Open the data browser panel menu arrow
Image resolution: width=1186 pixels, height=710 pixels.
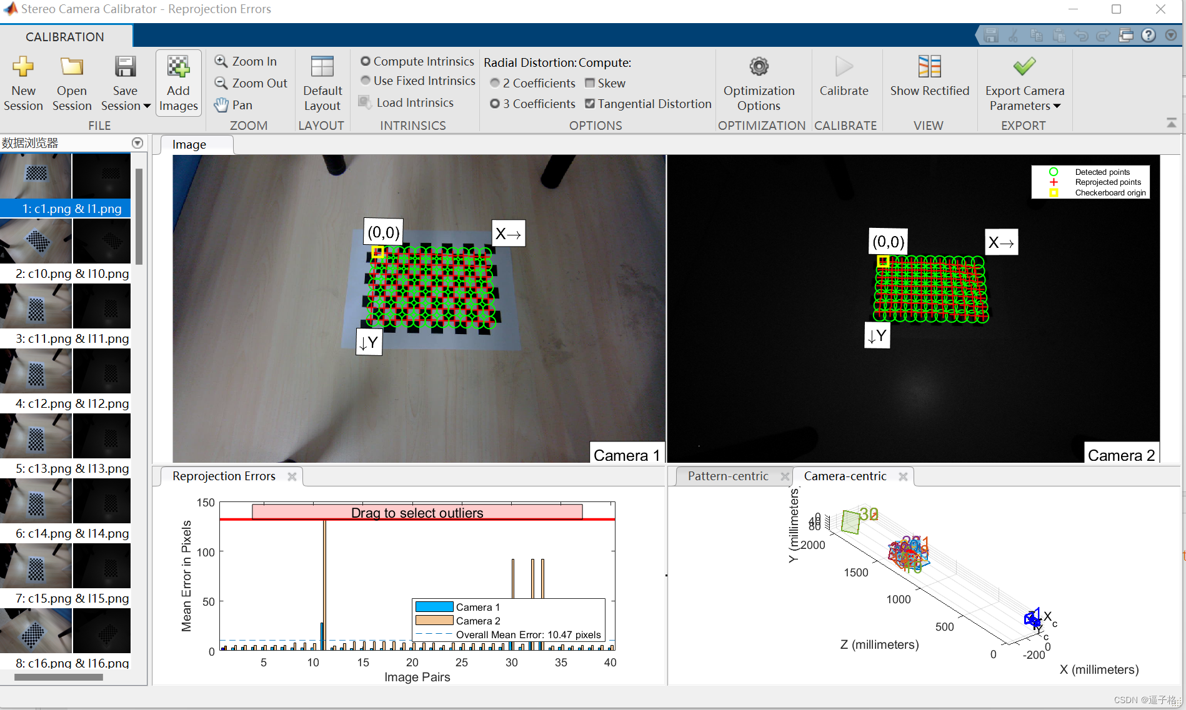(x=137, y=143)
